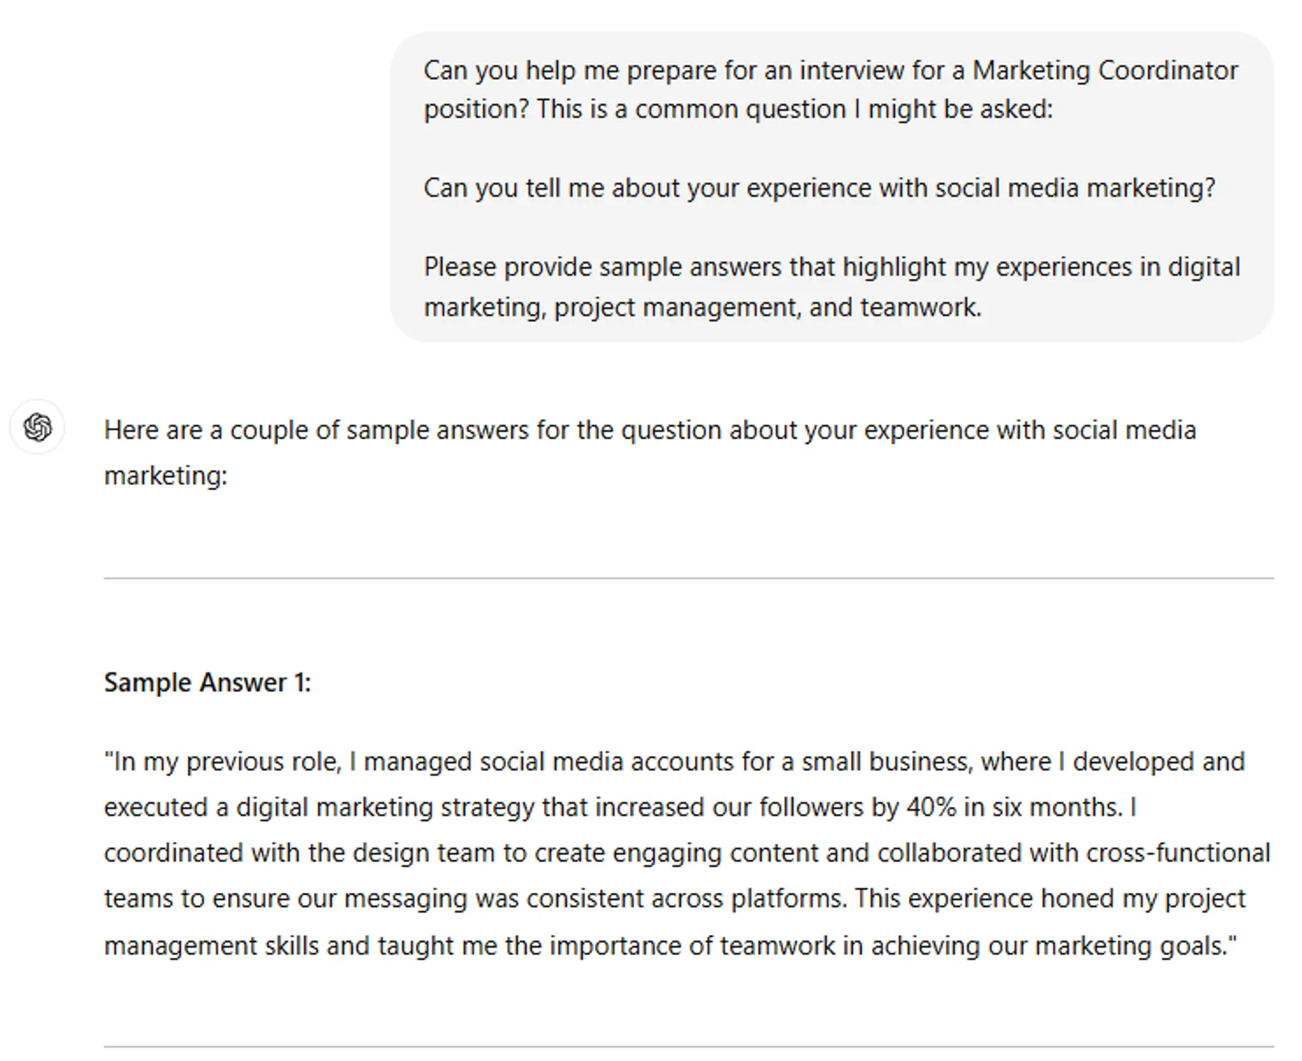The height and width of the screenshot is (1061, 1302).
Task: Click the word 'teamwork.' in the user prompt
Action: tap(920, 308)
